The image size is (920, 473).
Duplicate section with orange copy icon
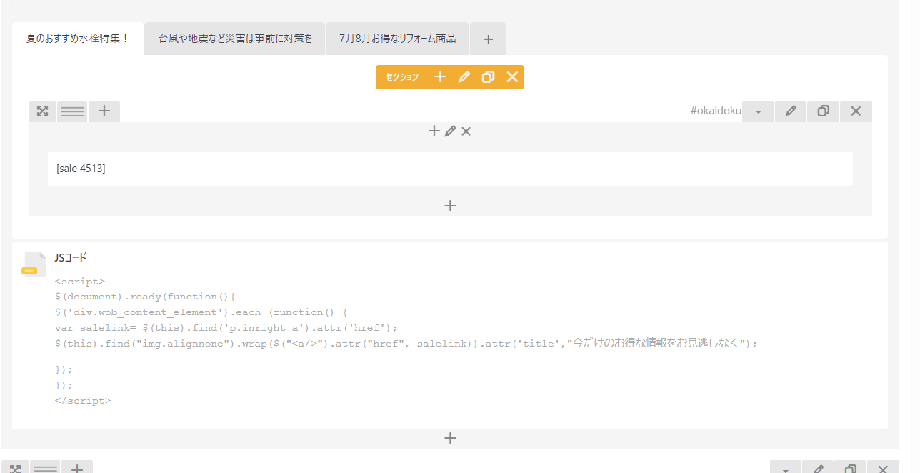[488, 77]
